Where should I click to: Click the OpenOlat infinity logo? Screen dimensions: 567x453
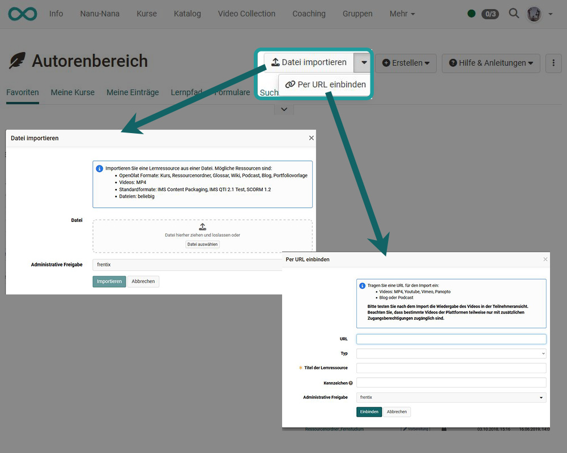click(x=23, y=14)
